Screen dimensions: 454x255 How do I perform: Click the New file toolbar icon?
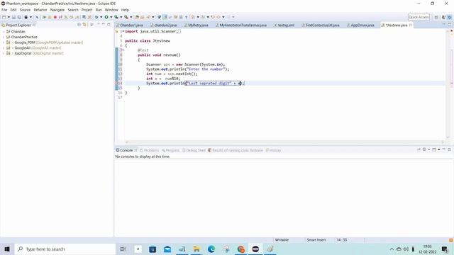[x=4, y=17]
